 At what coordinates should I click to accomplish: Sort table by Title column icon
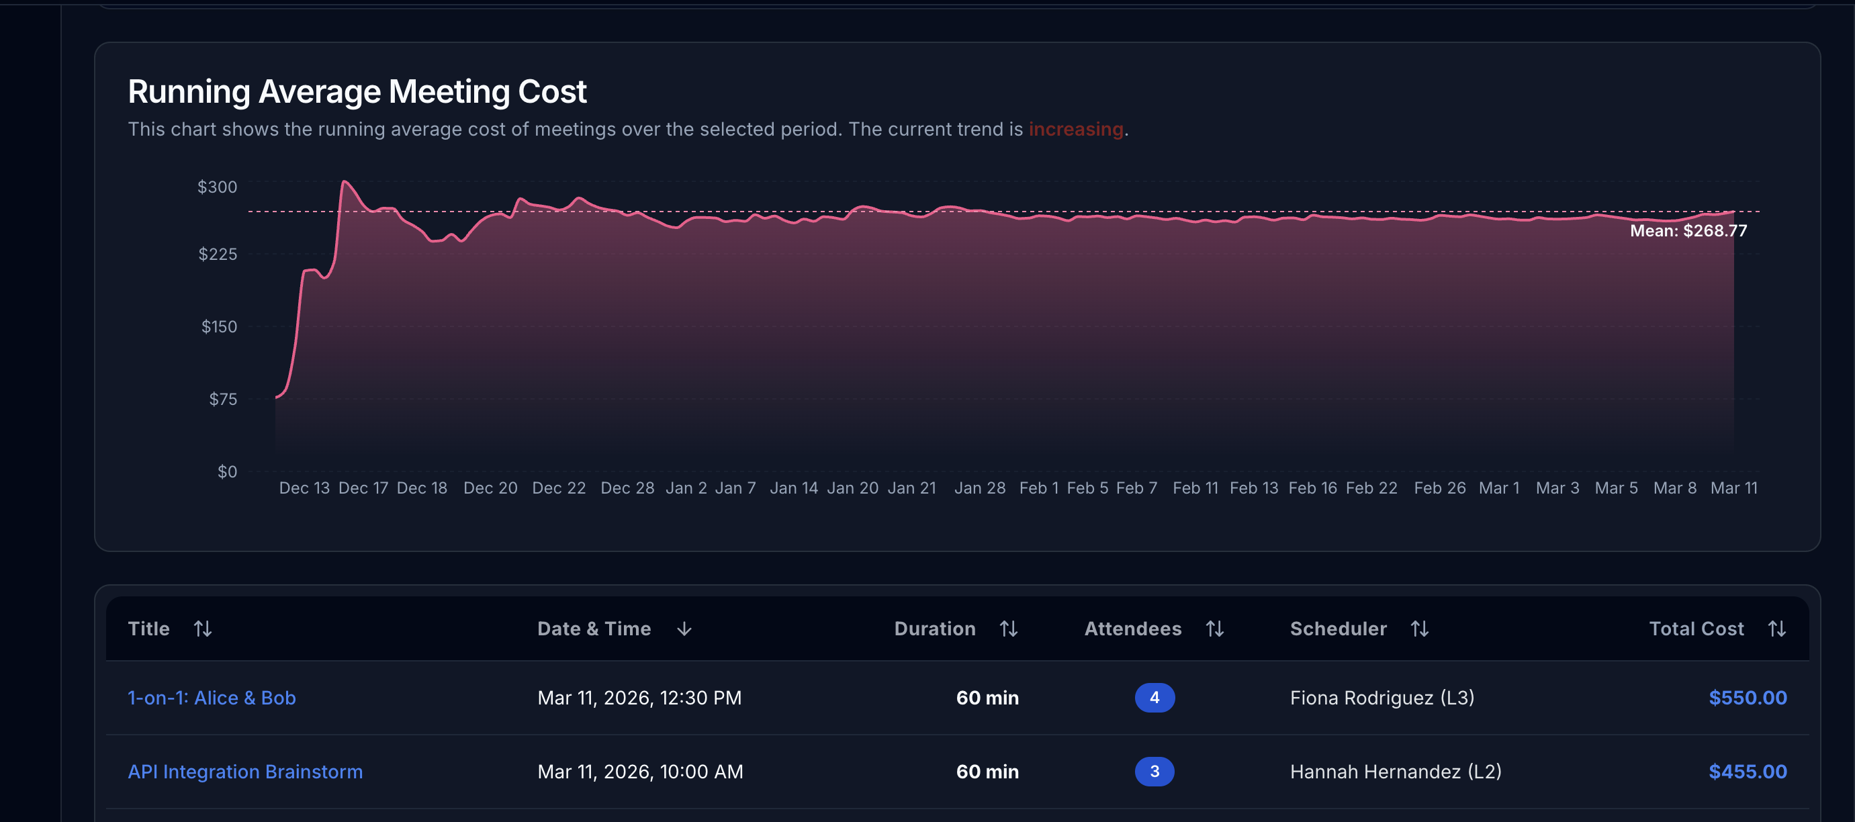click(x=202, y=629)
